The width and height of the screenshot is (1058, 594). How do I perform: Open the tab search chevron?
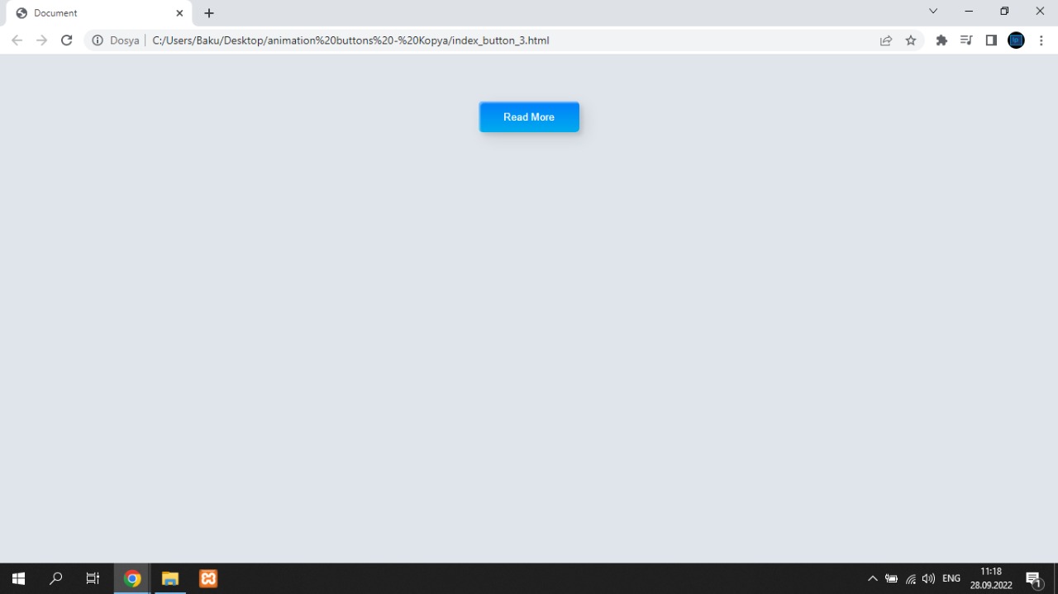(932, 12)
